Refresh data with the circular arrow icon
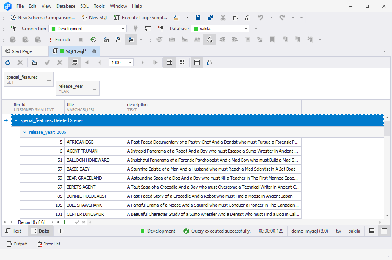The height and width of the screenshot is (260, 392). click(x=8, y=62)
